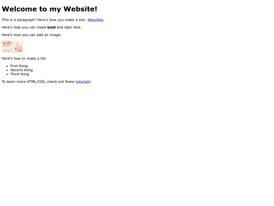274x206 pixels.
Task: Click the Here's how you can make text
Action: (x=24, y=27)
